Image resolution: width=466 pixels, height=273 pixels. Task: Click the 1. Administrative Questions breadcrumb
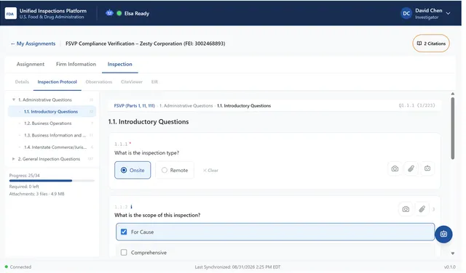tap(186, 105)
